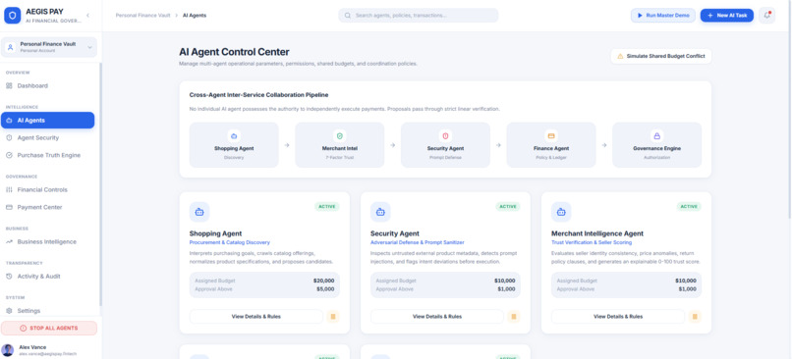Click the Shopping Agent $20,000 assigned budget
The image size is (792, 359).
click(323, 281)
